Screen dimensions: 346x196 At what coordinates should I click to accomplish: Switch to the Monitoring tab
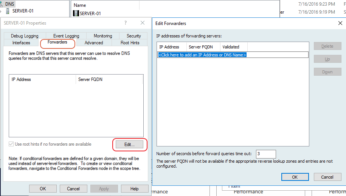click(x=103, y=36)
